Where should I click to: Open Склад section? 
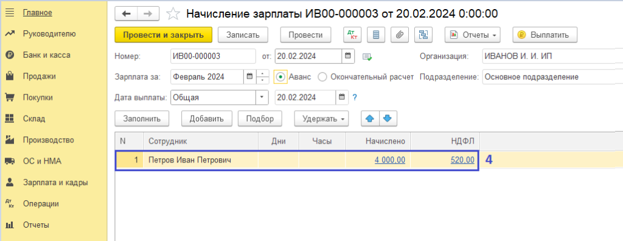(x=34, y=119)
